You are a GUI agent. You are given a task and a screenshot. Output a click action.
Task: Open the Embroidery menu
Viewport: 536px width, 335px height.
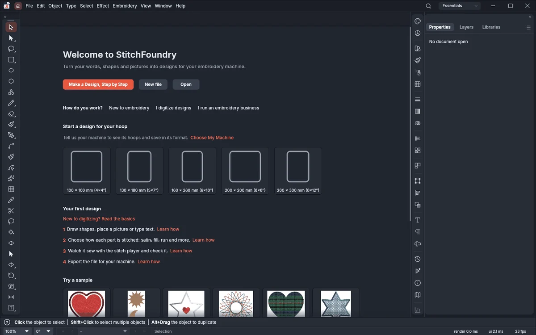tap(125, 6)
